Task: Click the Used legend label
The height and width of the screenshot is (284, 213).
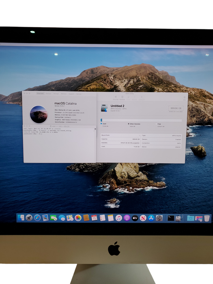Action: (105, 124)
